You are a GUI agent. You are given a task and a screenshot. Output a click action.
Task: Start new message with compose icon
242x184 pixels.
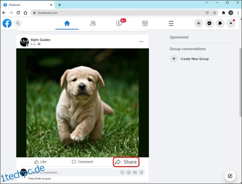(230, 176)
